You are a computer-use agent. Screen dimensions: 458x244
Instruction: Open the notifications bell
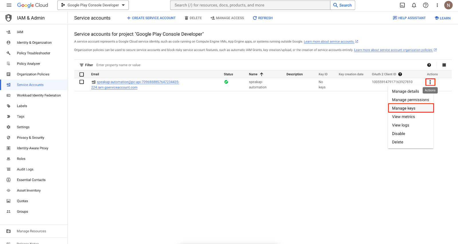point(414,5)
